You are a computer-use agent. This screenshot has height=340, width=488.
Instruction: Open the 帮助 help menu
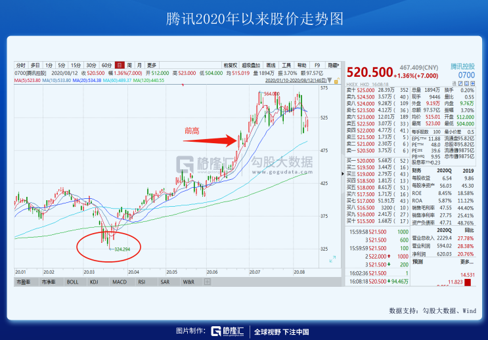pyautogui.click(x=301, y=66)
